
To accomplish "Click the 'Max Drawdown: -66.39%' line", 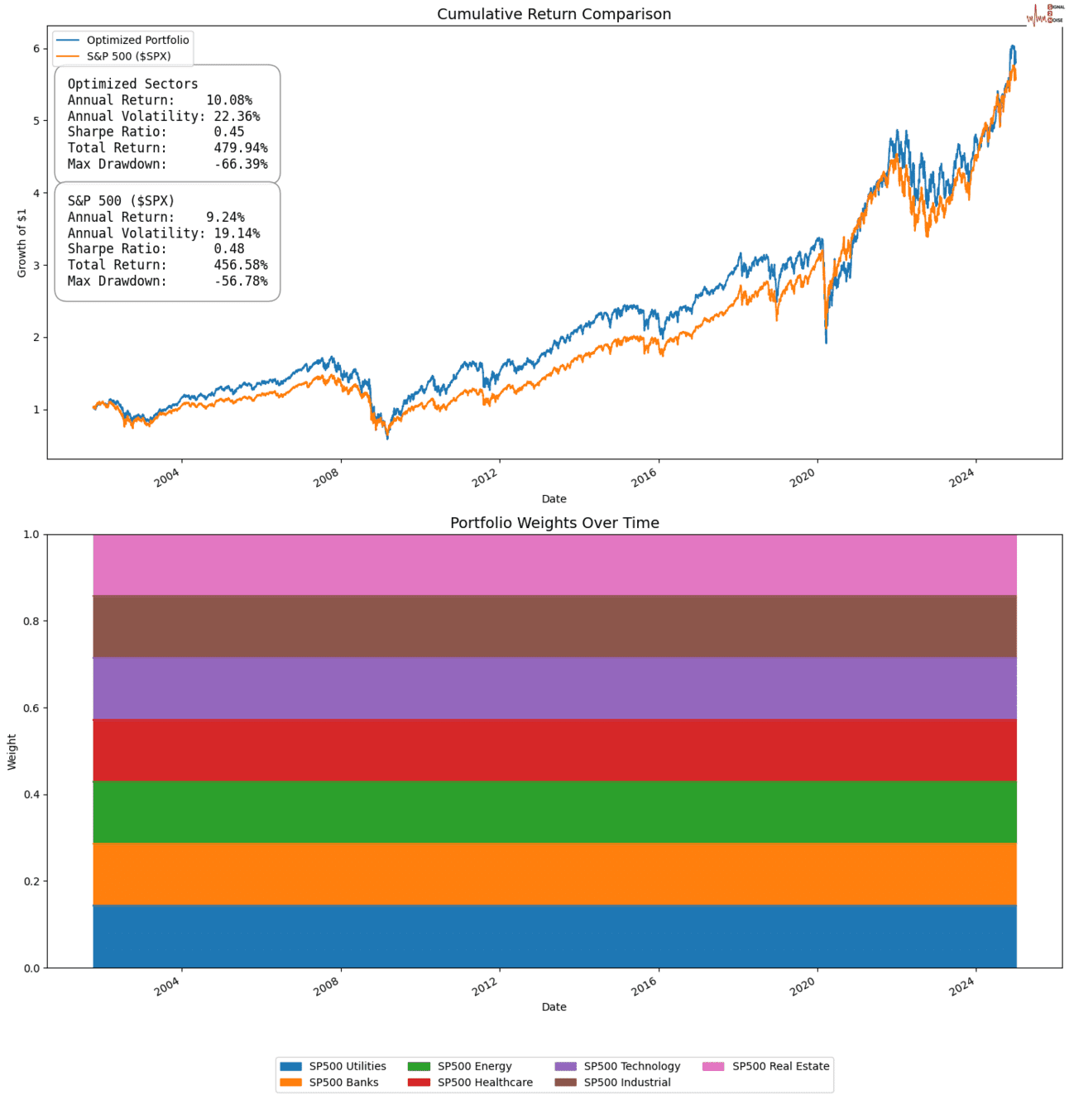I will [x=167, y=164].
